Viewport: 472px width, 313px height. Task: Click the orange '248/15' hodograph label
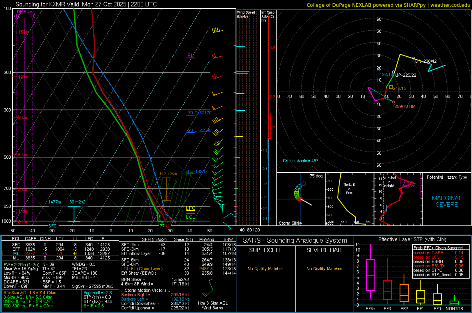(x=400, y=88)
